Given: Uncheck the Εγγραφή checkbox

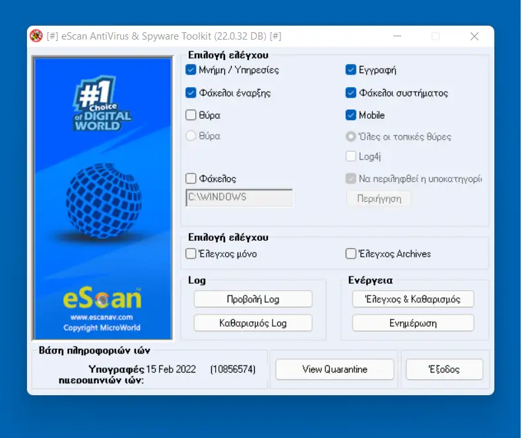Looking at the screenshot, I should point(351,70).
